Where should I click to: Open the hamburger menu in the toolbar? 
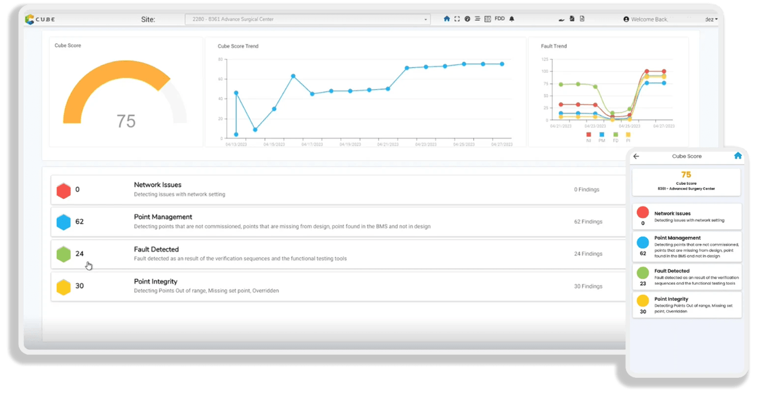[x=478, y=19]
